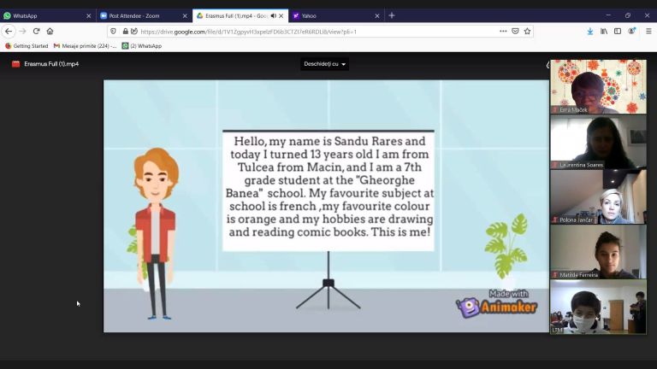Screen dimensions: 657x369
Task: Open a new browser tab
Action: [x=392, y=15]
